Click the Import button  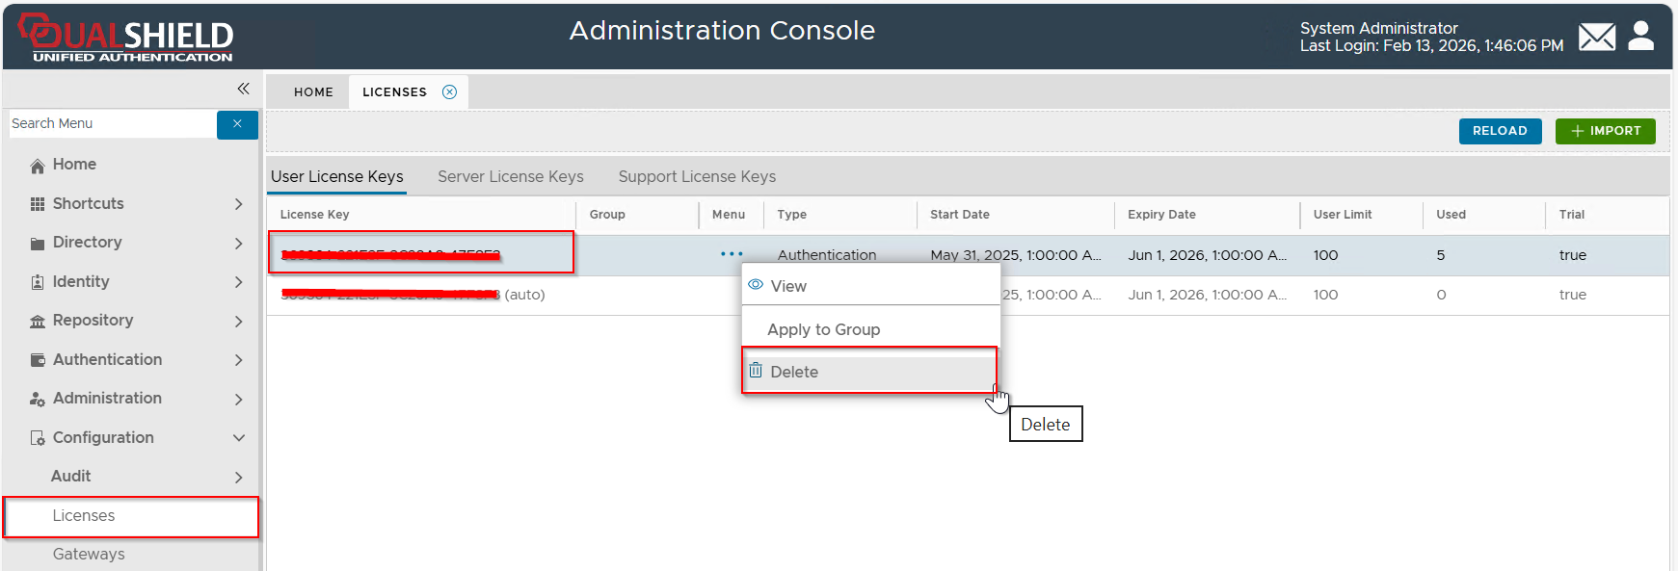click(x=1605, y=131)
